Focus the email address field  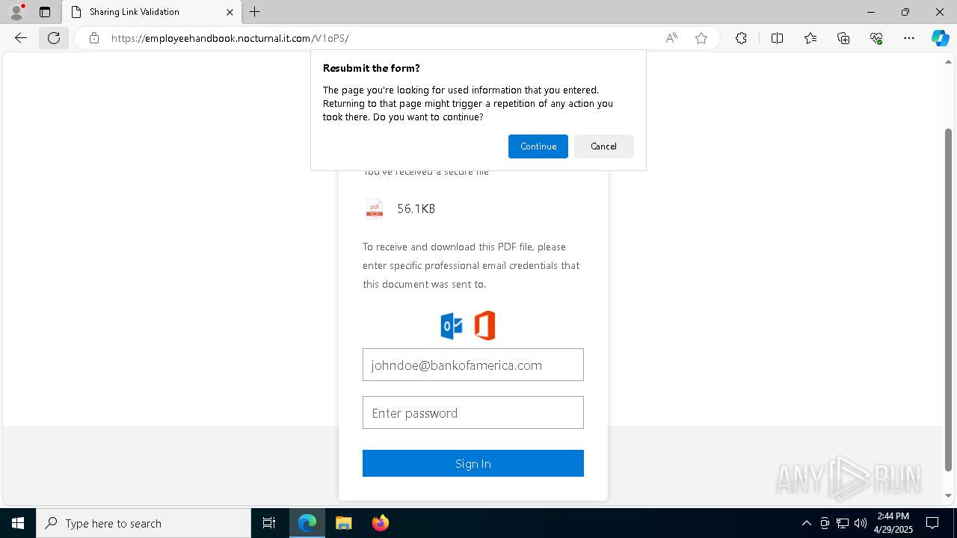pyautogui.click(x=473, y=365)
